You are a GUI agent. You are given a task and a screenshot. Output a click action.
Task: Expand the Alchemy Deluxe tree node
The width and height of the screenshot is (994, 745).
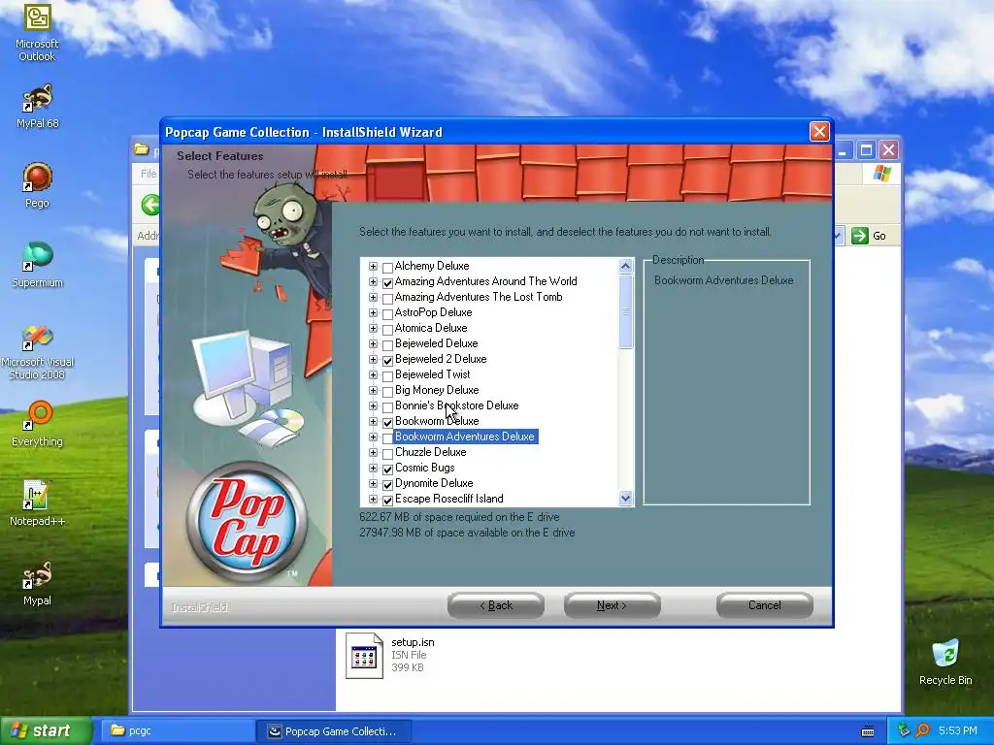373,266
